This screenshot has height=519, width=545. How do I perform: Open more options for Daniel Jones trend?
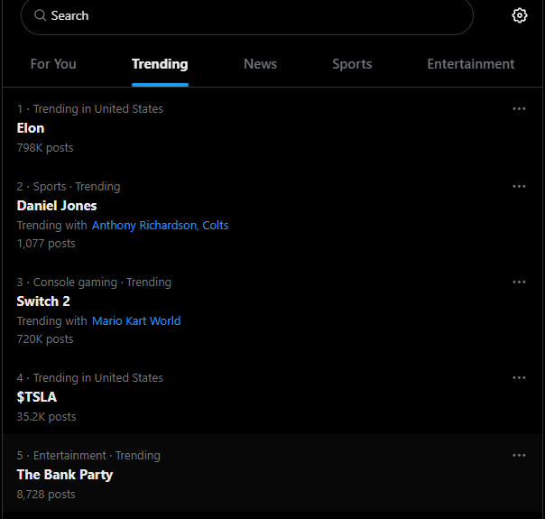pyautogui.click(x=519, y=186)
